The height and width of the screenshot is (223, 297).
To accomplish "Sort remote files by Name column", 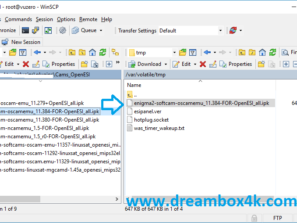I will (x=134, y=85).
